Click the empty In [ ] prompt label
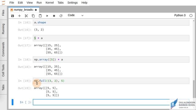196x110 pixels. (25, 102)
